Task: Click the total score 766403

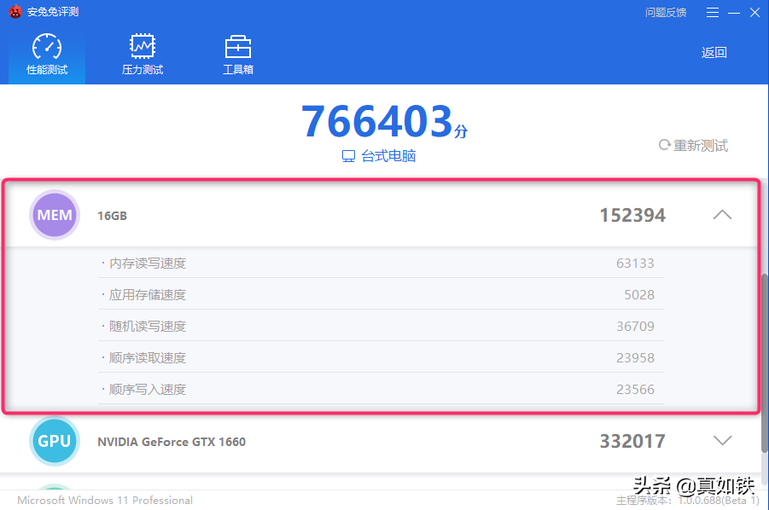Action: click(x=376, y=122)
